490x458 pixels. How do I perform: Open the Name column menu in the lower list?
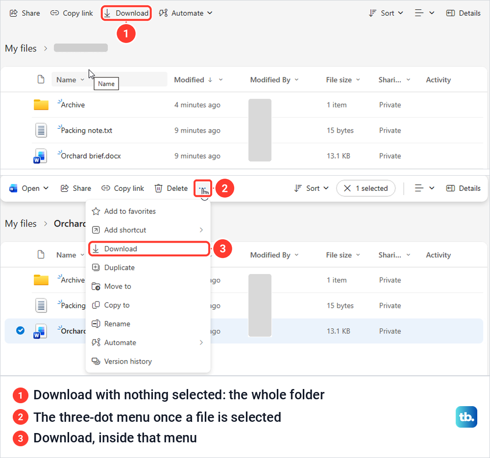click(70, 255)
